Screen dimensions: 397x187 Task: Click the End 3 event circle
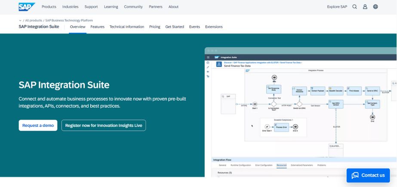(295, 127)
